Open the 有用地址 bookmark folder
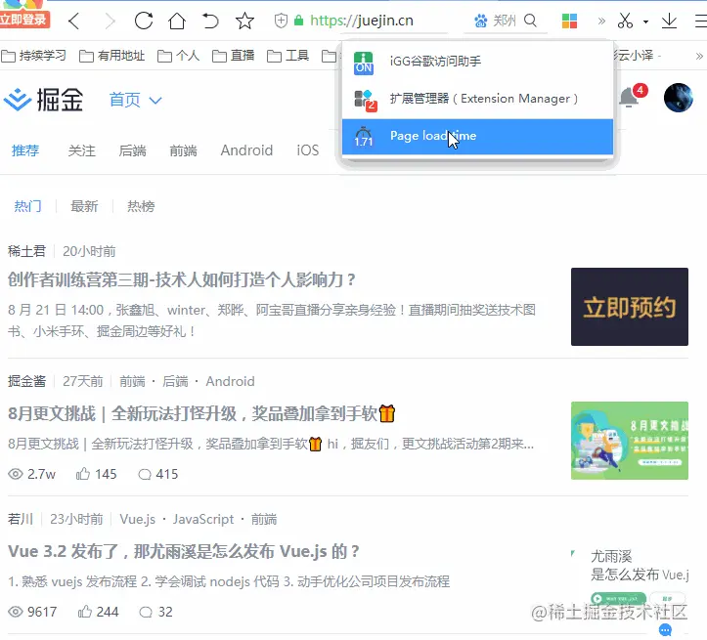707x640 pixels. [111, 56]
